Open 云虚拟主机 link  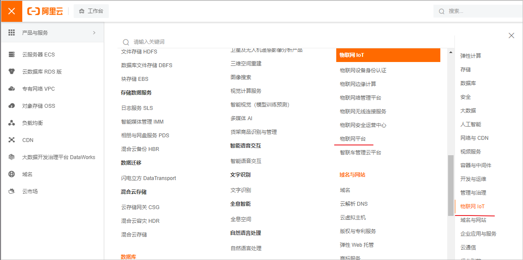tap(353, 217)
